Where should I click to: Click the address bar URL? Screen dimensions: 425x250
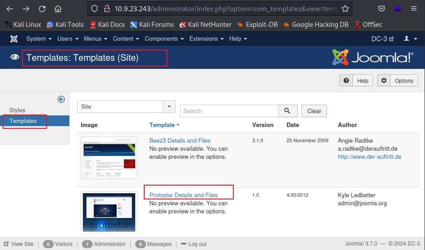226,9
